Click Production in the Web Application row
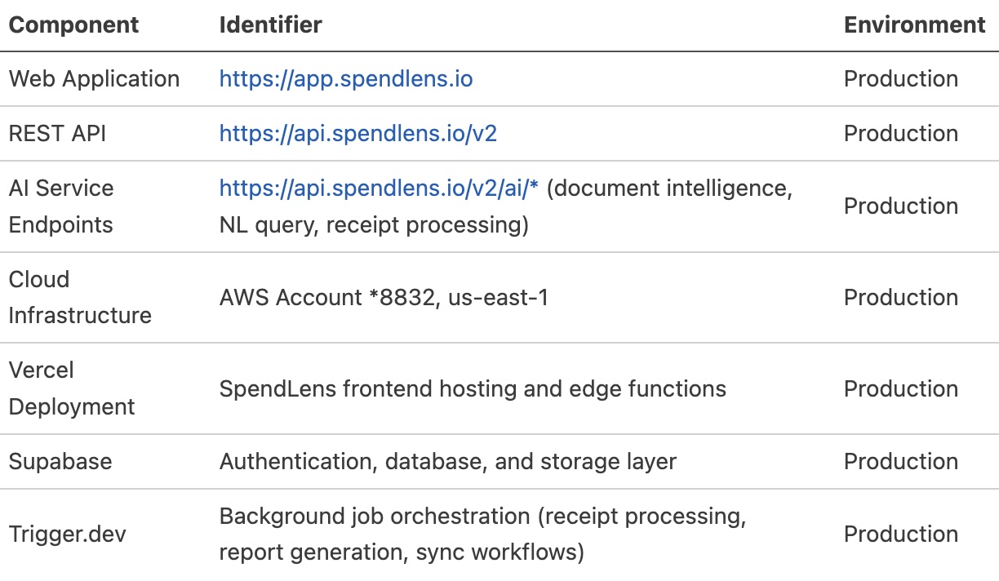The width and height of the screenshot is (999, 581). [x=901, y=79]
